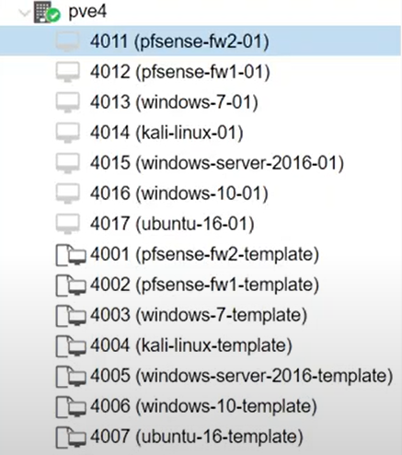Click the pve4 server node icon
Viewport: 402px width, 455px height.
click(x=47, y=12)
